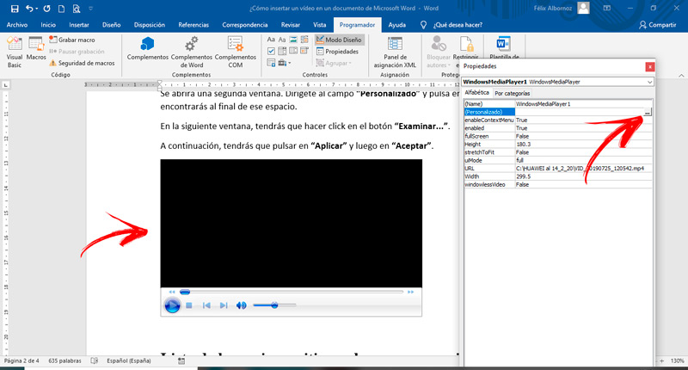The image size is (688, 370).
Task: Click the media player stop button
Action: 189,305
